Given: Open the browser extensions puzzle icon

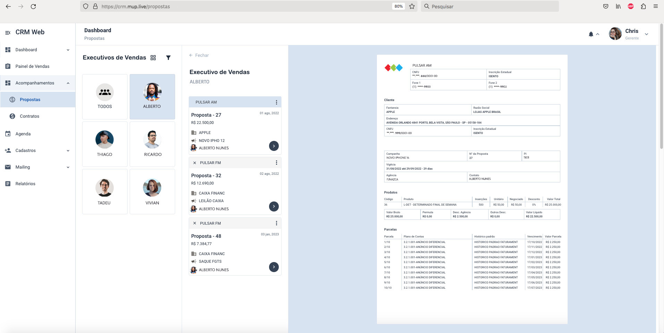Looking at the screenshot, I should pyautogui.click(x=643, y=7).
